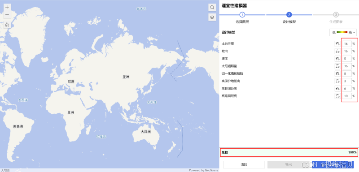Viewport: 359px width, 172px height.
Task: Open transform settings icon for 离保护地距离
Action: (337, 81)
